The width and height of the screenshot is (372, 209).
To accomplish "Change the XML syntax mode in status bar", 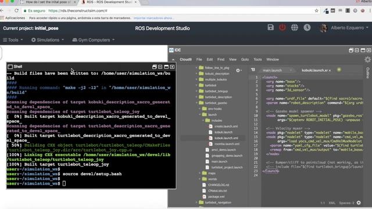I will click(x=332, y=203).
